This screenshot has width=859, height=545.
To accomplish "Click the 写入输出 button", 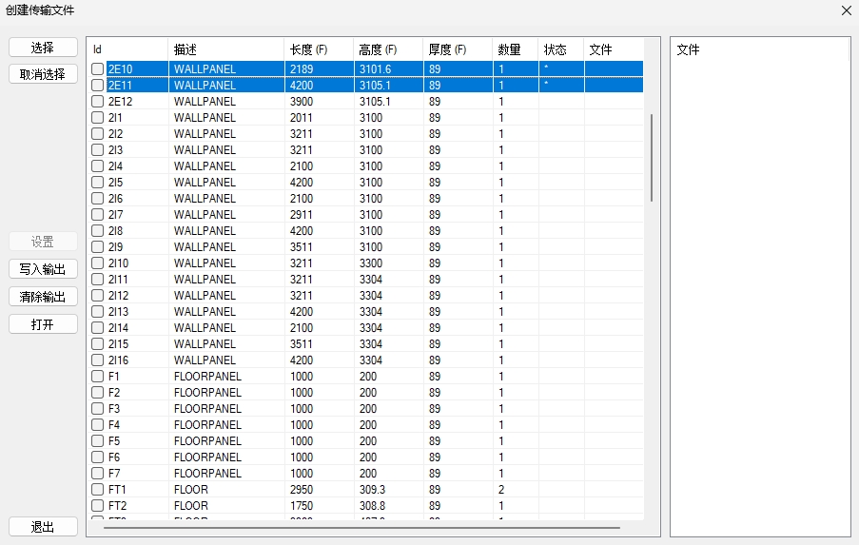I will 43,269.
